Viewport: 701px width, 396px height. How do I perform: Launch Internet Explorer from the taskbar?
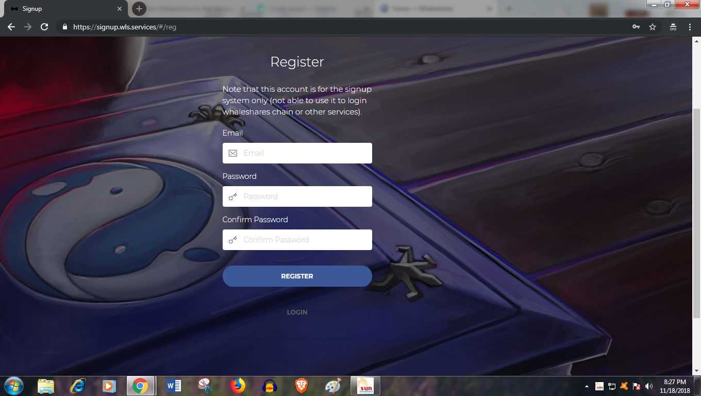(78, 386)
